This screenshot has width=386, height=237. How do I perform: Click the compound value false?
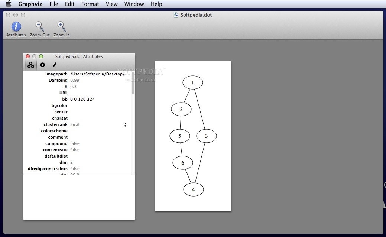click(75, 143)
